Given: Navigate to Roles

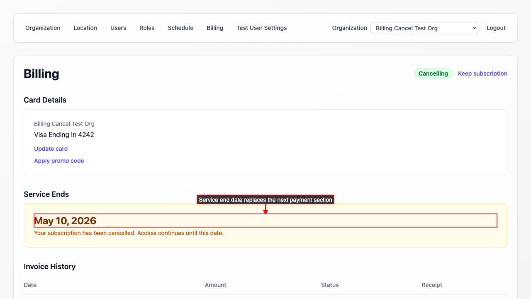Looking at the screenshot, I should point(147,28).
